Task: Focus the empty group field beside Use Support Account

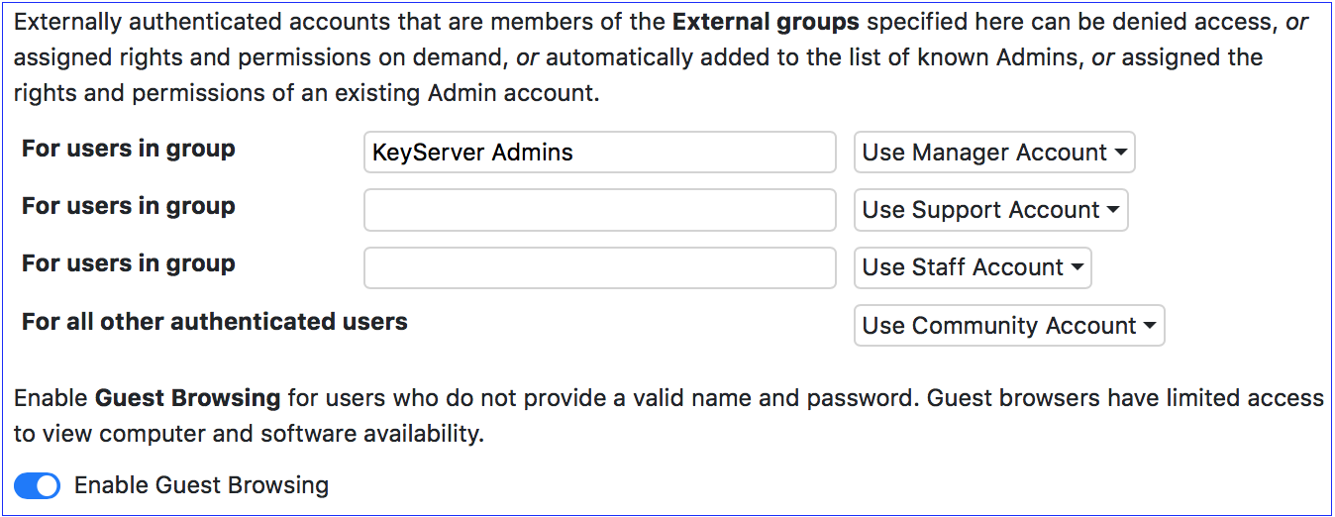Action: tap(600, 210)
